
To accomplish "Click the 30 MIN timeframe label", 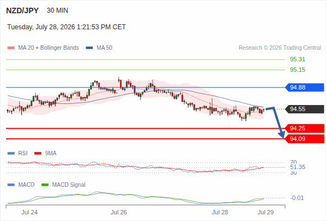I will click(x=57, y=10).
